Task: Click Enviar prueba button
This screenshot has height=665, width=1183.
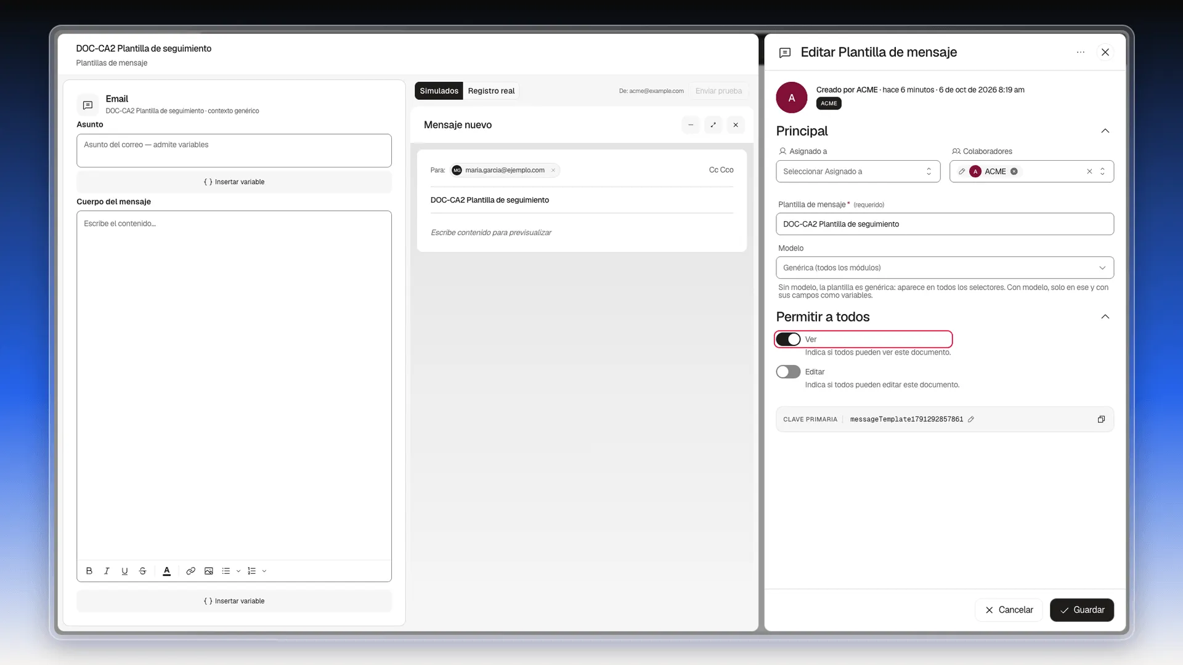Action: (x=718, y=91)
